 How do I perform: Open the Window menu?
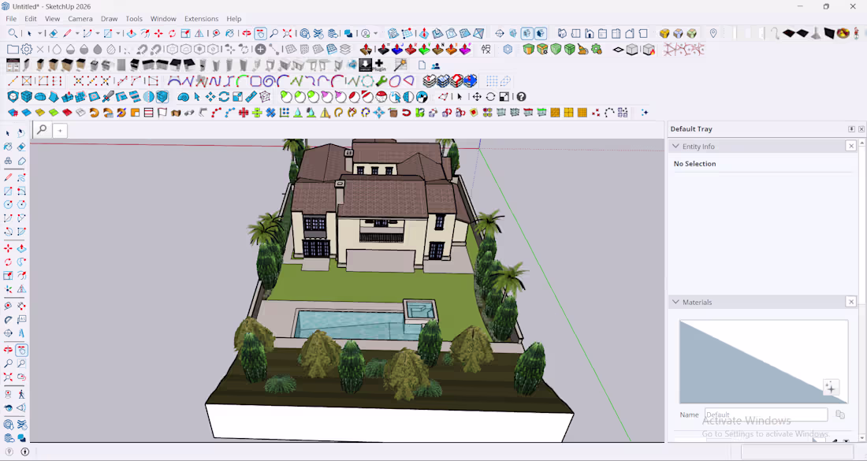[x=163, y=18]
